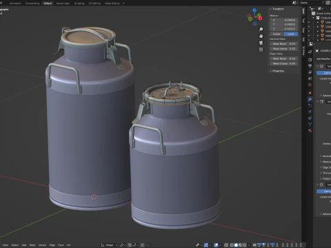Adjust the edge Mean Crease field
The image size is (331, 248).
[284, 63]
